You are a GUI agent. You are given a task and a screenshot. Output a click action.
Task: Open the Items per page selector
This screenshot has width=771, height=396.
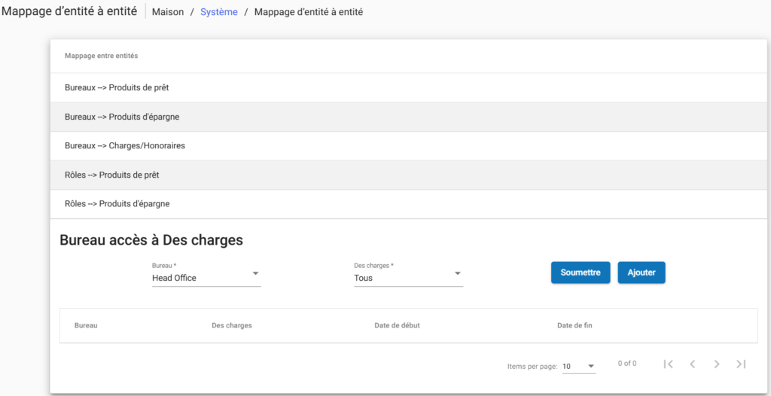click(578, 367)
